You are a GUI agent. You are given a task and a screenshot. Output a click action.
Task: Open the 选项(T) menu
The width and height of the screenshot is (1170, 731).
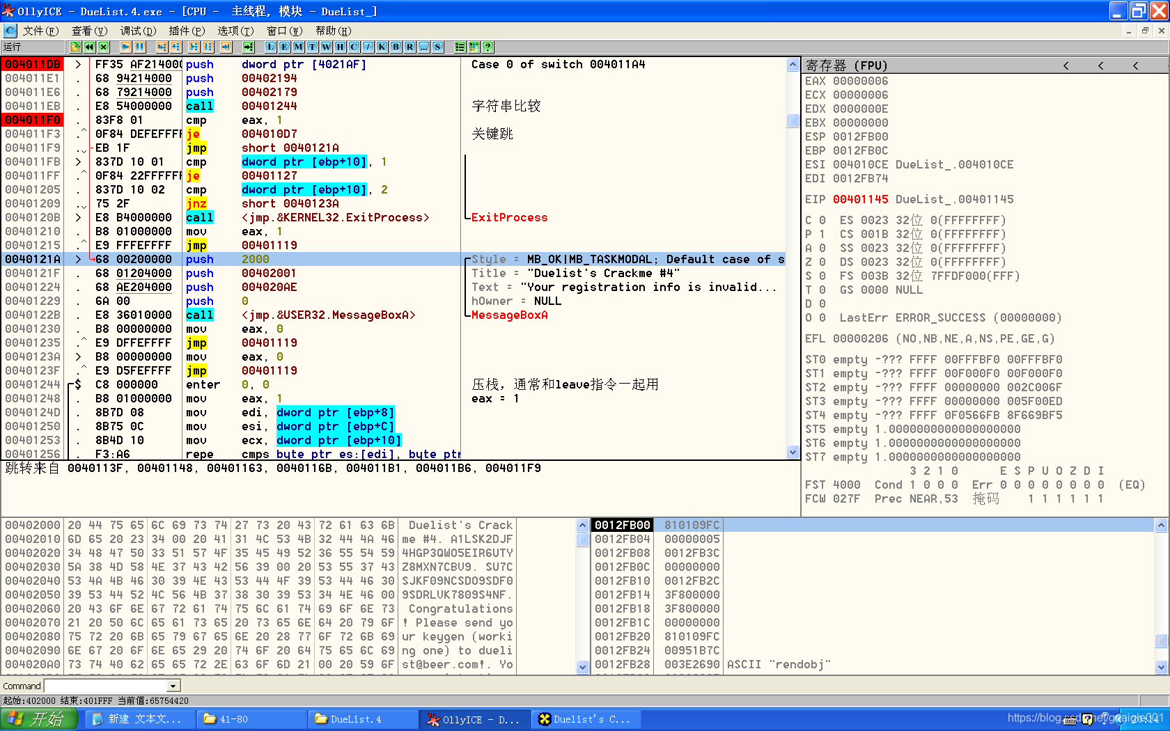(x=235, y=31)
